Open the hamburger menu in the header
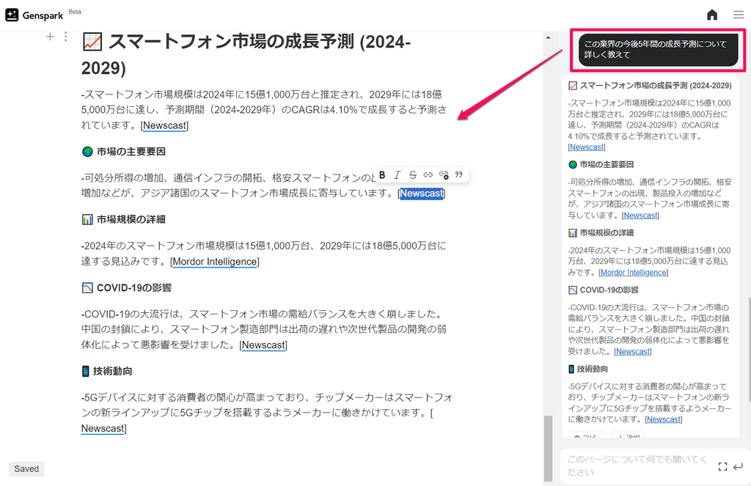This screenshot has width=751, height=486. 738,15
